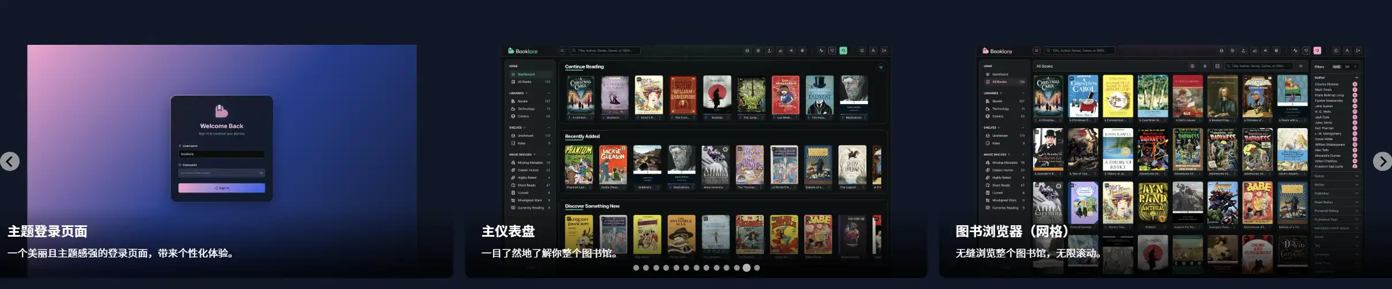Click the Booklore logo in the dashboard slide
The image size is (1392, 289).
(523, 51)
